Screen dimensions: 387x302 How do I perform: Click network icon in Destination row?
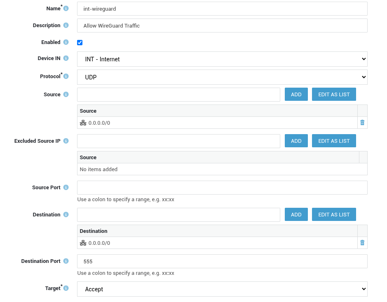click(83, 243)
